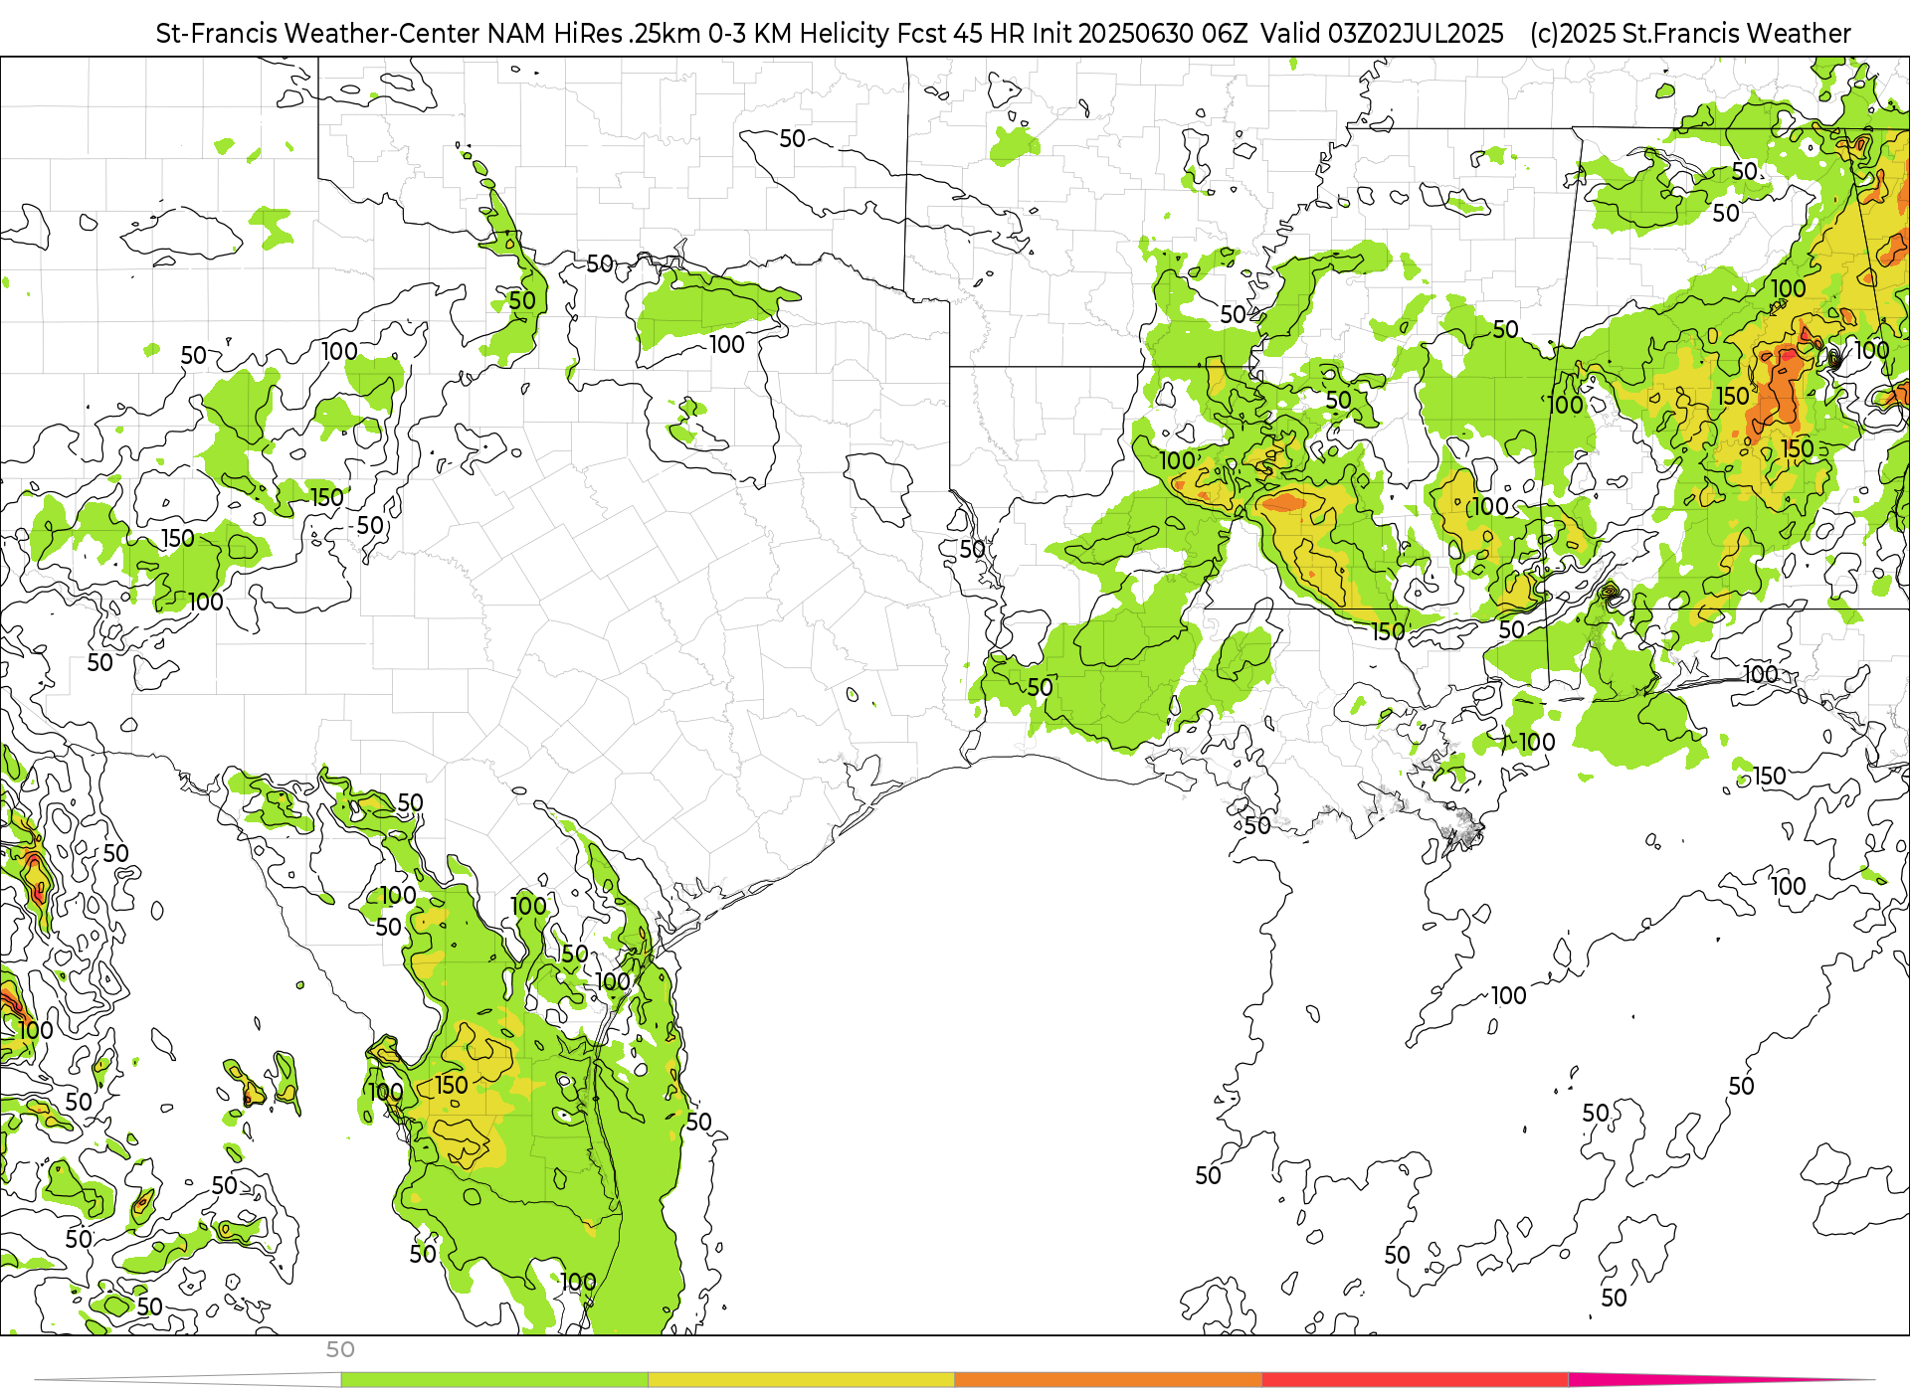Click 'Valid 03Z02JUL2025' in the title

(x=1382, y=34)
